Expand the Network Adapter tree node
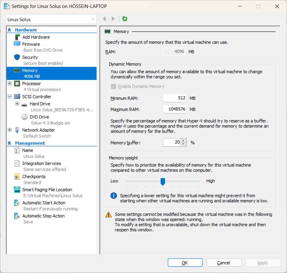The height and width of the screenshot is (273, 287). pos(10,130)
